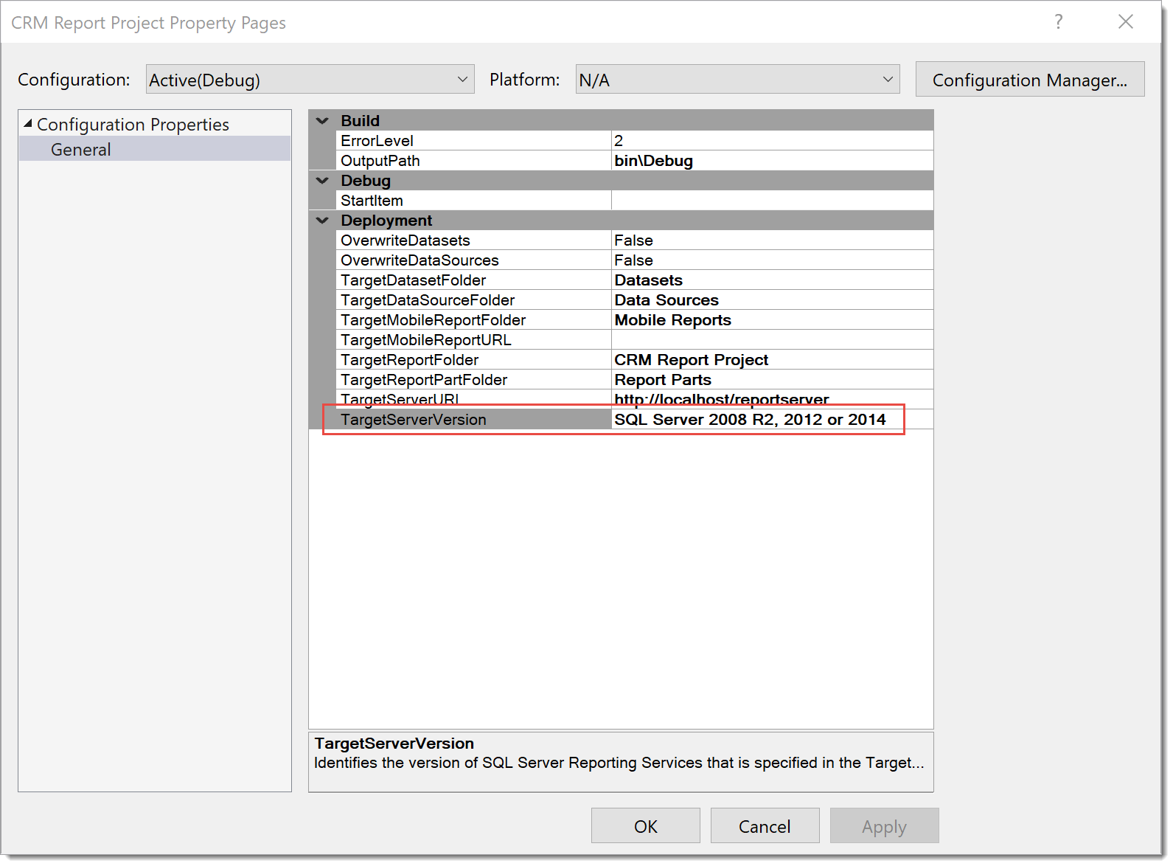The height and width of the screenshot is (866, 1173).
Task: Close the CRM Report Project Property Pages dialog
Action: (x=1125, y=21)
